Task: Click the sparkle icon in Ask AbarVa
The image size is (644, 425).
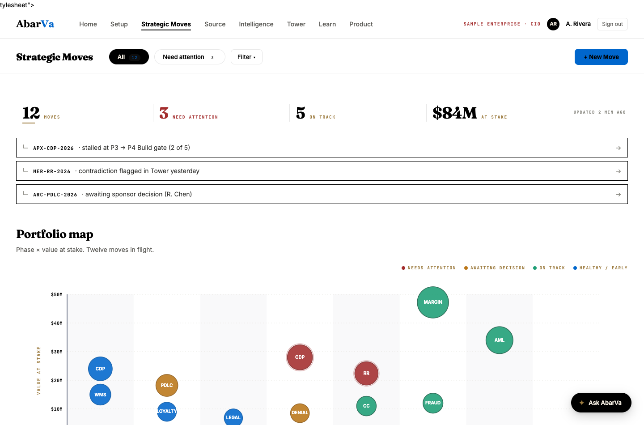Action: pyautogui.click(x=582, y=403)
